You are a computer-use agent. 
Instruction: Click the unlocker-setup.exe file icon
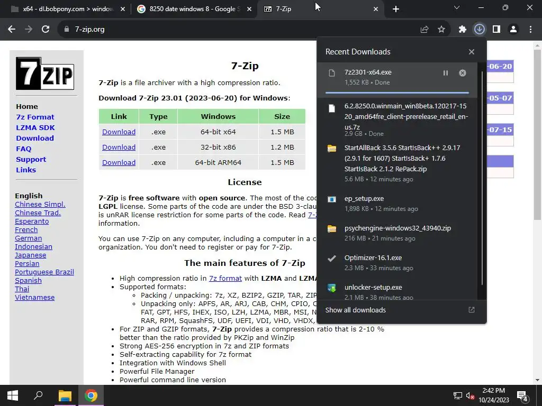point(332,288)
